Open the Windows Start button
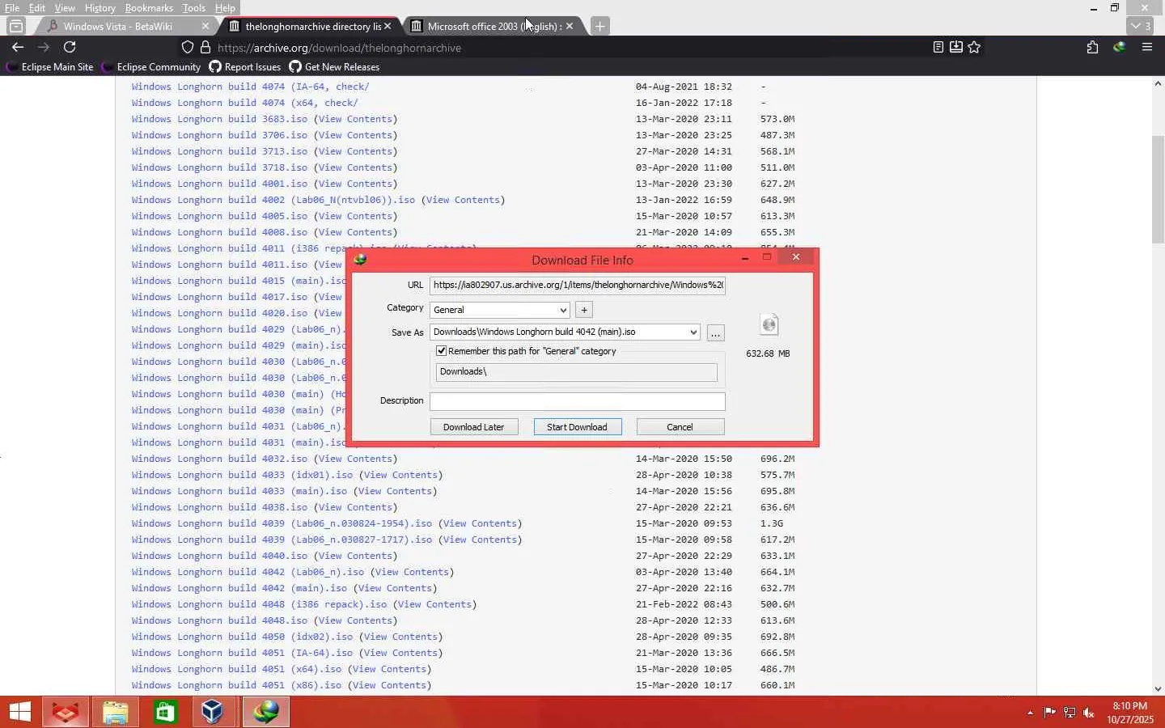The image size is (1165, 728). click(x=20, y=712)
